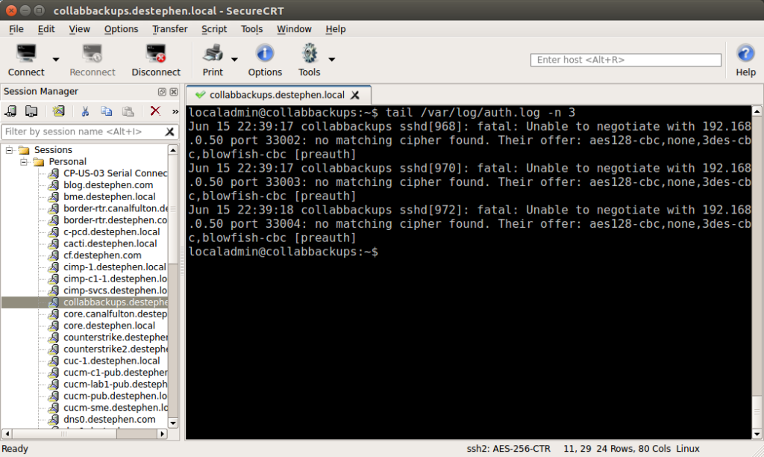This screenshot has height=457, width=764.
Task: Click the Print toolbar icon
Action: coord(213,53)
